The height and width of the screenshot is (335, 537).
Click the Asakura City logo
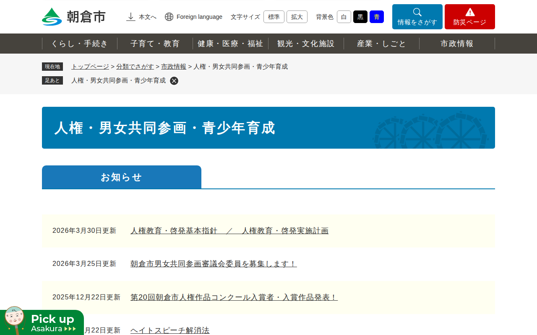click(x=74, y=17)
